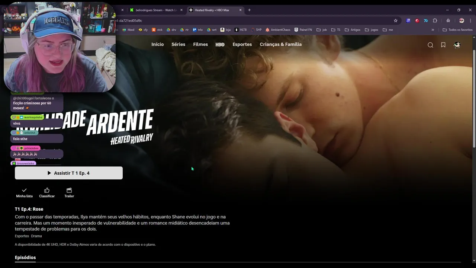Click the incognito-style extension icon in the toolbar
Screen dimensions: 476x268
pos(448,20)
